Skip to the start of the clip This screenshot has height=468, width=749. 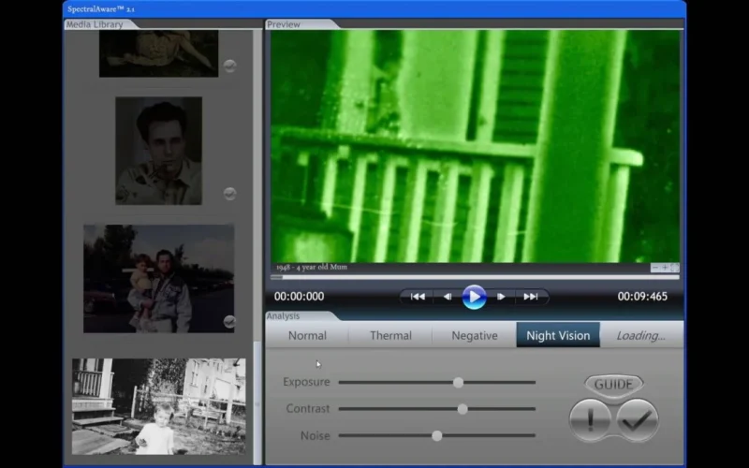(418, 297)
